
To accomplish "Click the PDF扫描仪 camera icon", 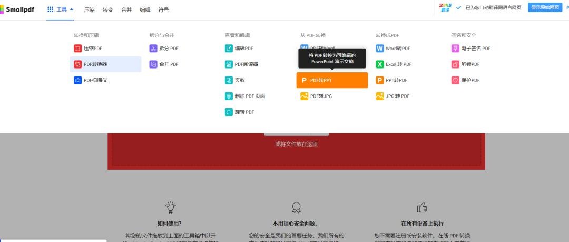I will pos(77,80).
